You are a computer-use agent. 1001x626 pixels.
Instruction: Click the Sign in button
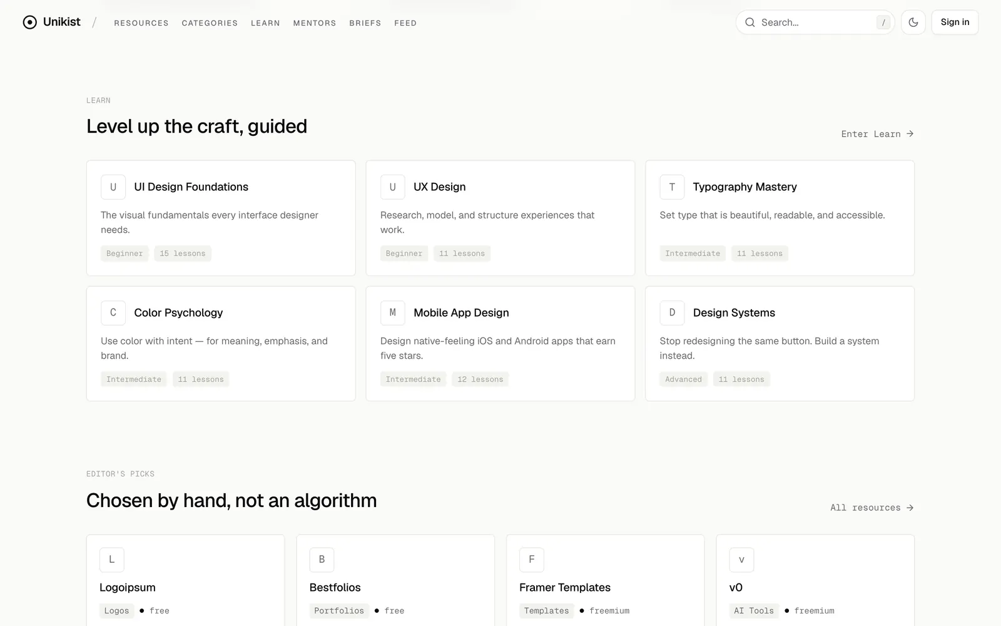point(955,23)
